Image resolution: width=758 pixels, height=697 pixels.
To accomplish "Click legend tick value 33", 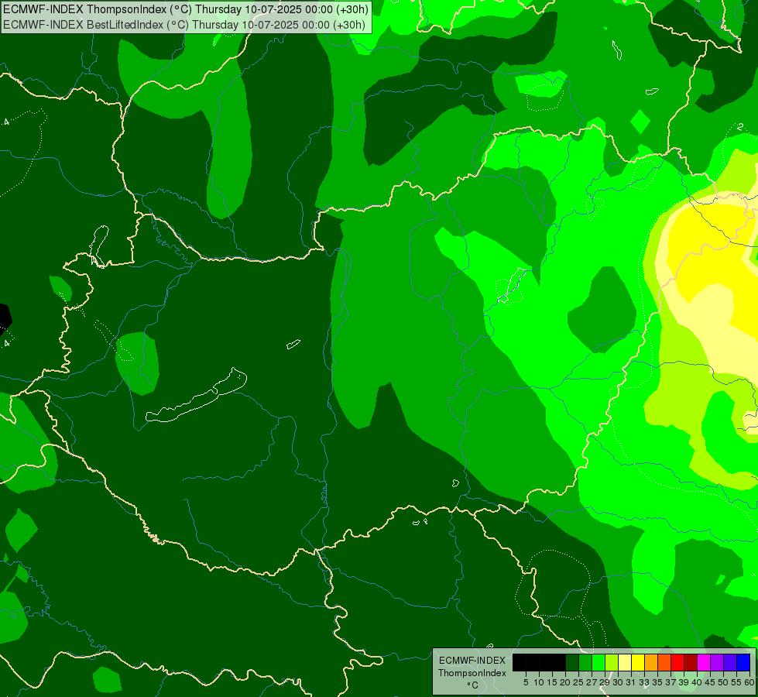I will click(x=644, y=682).
